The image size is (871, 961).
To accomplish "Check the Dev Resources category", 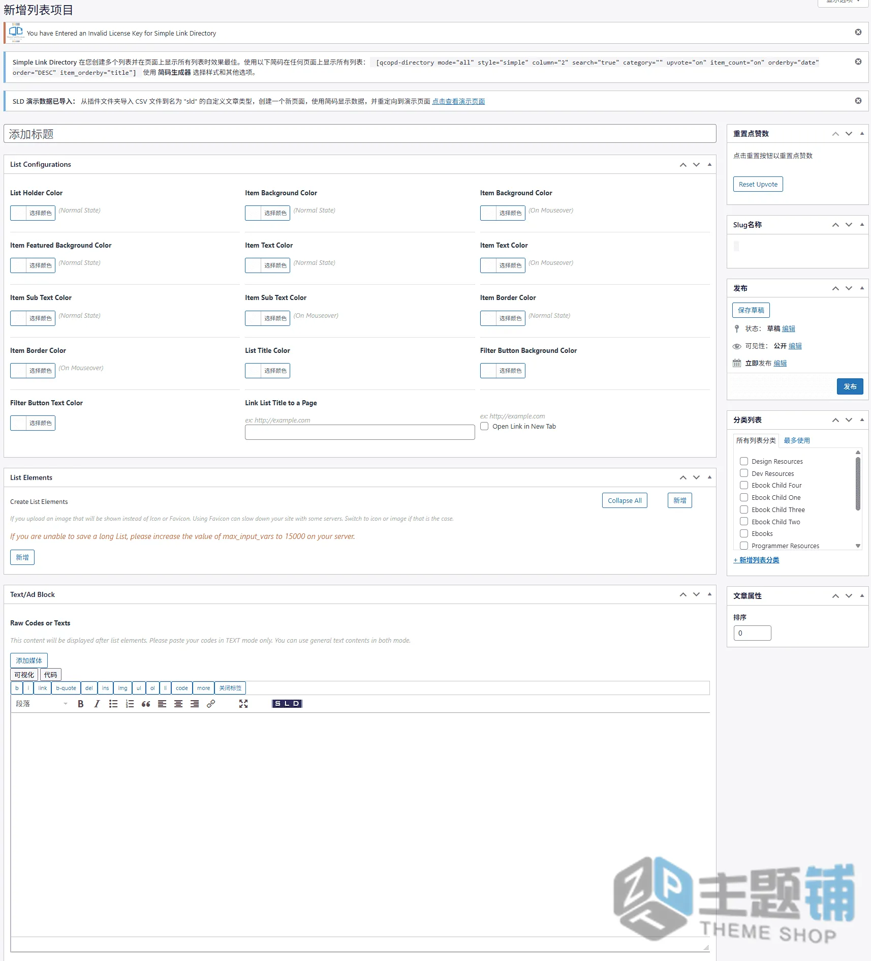I will pyautogui.click(x=744, y=473).
